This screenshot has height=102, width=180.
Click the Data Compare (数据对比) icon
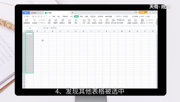(62, 20)
